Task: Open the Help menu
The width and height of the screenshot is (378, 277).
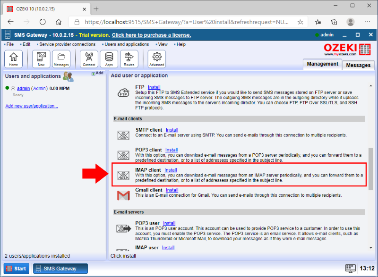Action: coord(181,44)
